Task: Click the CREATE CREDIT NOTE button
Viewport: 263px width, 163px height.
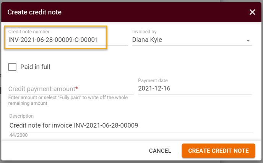Action: 218,151
